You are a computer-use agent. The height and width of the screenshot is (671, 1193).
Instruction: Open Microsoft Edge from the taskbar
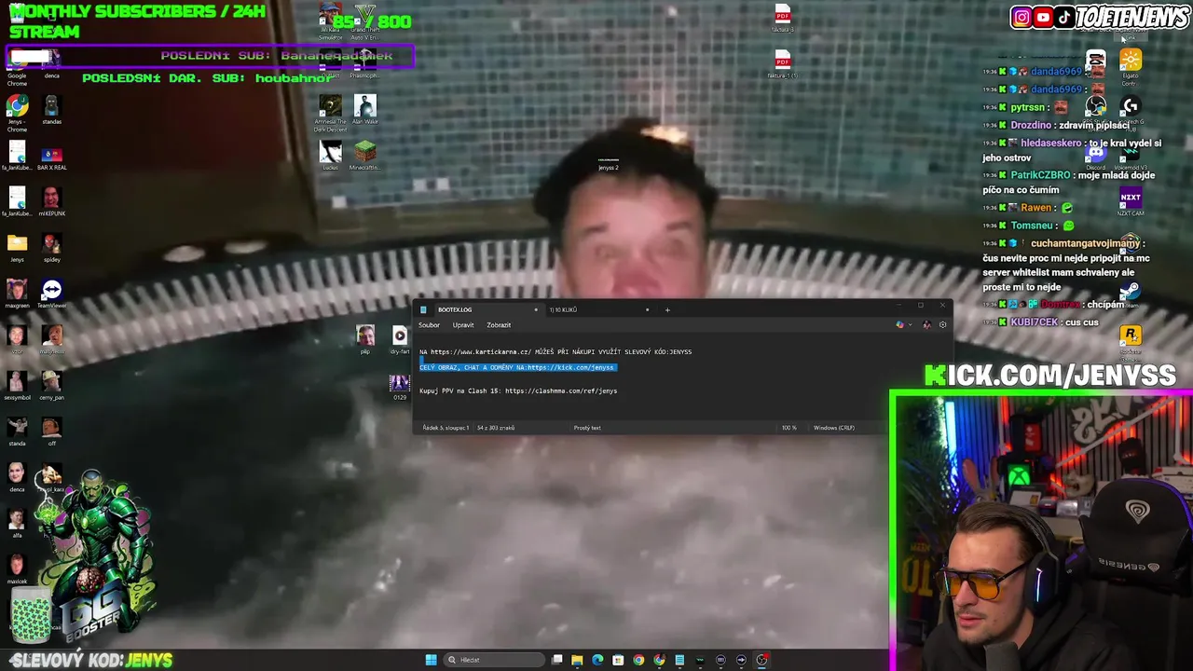pos(597,660)
